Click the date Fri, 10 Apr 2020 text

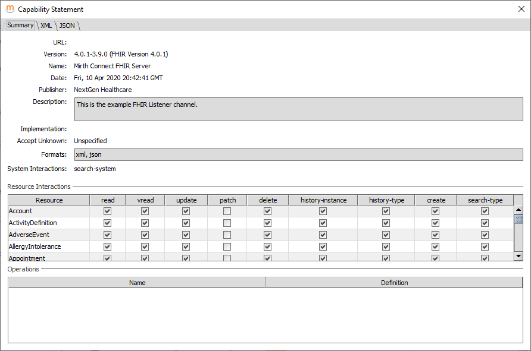[x=118, y=78]
